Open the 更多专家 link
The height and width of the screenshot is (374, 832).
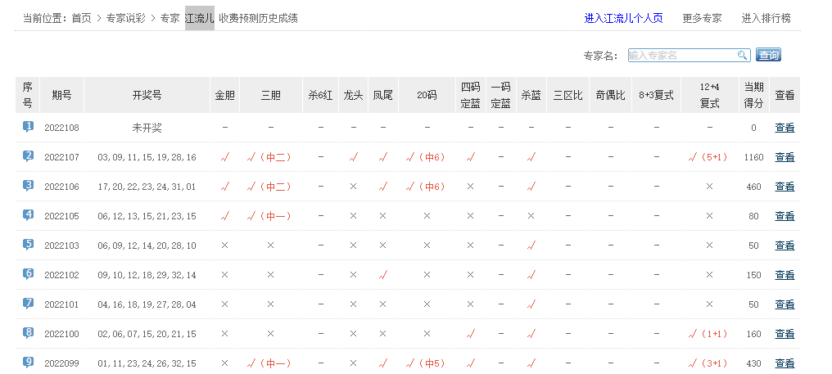tap(702, 18)
